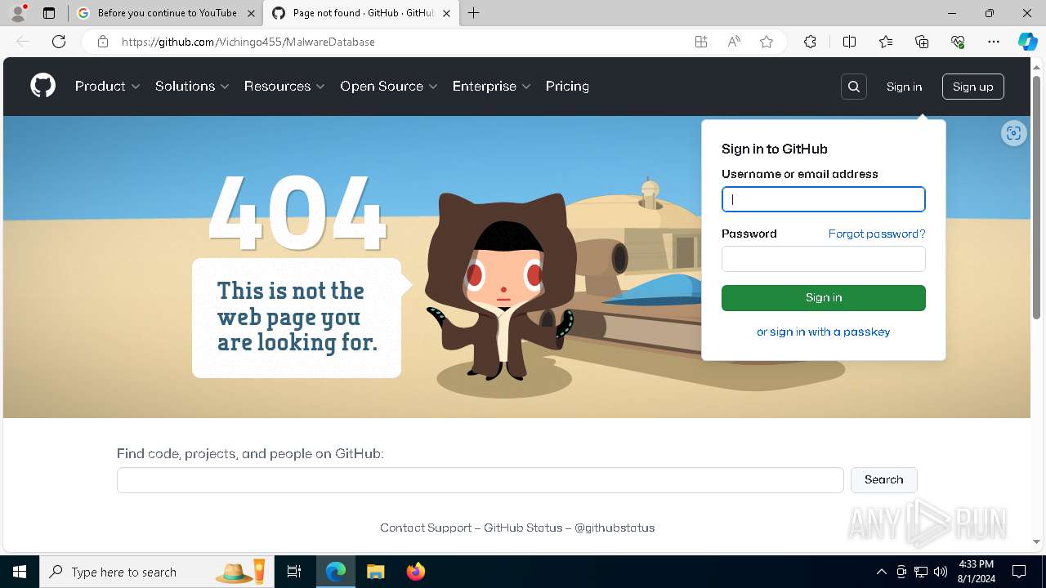Open the Collections icon
Image resolution: width=1046 pixels, height=588 pixels.
pos(922,42)
